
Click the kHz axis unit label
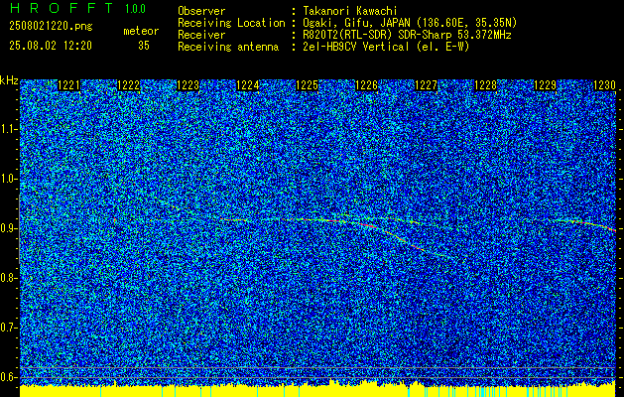click(9, 80)
